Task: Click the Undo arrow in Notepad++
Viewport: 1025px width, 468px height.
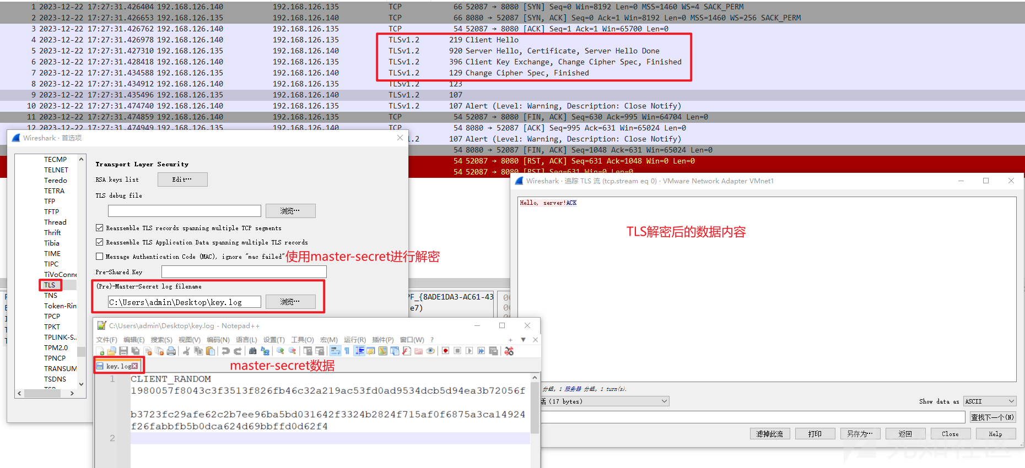Action: tap(225, 351)
